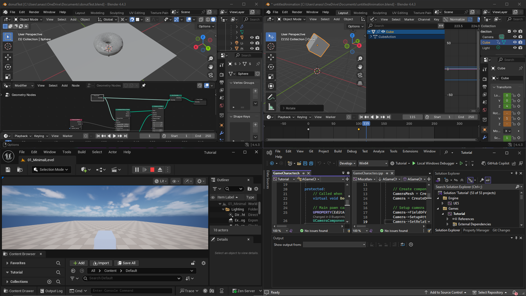Screen dimensions: 526x296
Task: Toggle the 01_Minimal visibility eye in Unreal Outliner
Action: coord(213,197)
